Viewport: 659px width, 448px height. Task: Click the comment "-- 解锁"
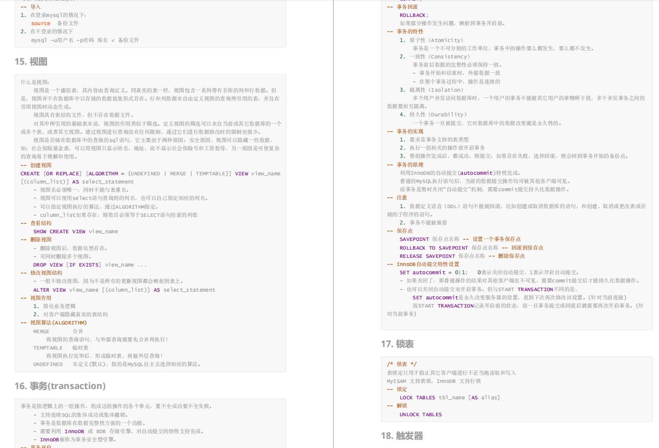tap(397, 405)
